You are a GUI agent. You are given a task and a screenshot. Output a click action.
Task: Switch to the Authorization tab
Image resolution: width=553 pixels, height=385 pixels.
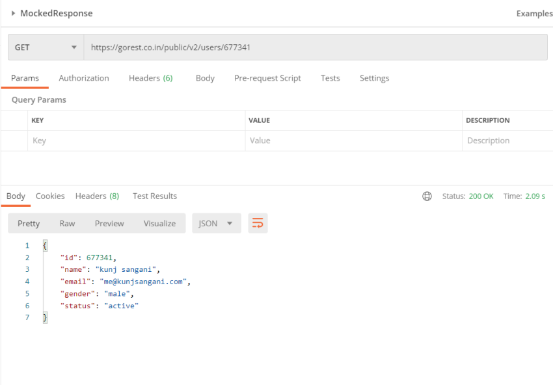coord(84,78)
